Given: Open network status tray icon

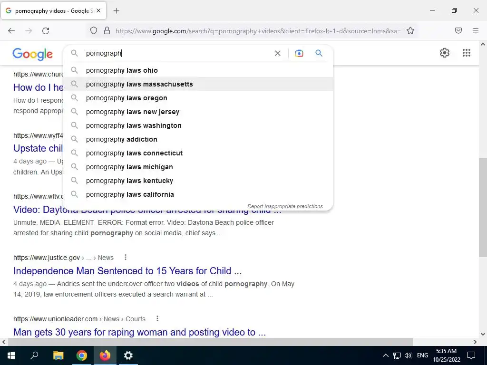Looking at the screenshot, I should tap(397, 355).
